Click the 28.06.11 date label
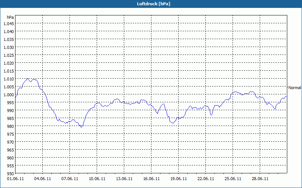The width and height of the screenshot is (302, 188). click(x=260, y=179)
